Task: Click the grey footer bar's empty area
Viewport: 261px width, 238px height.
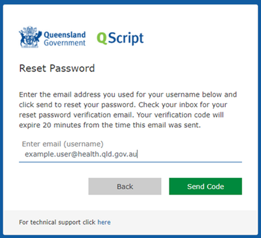Action: [x=183, y=222]
